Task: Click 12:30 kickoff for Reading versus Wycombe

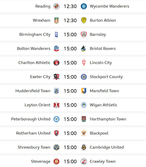Action: pos(70,6)
